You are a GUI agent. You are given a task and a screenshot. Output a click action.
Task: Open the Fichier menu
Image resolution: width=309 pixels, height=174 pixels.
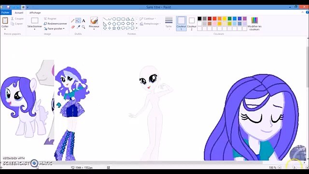tap(5, 13)
